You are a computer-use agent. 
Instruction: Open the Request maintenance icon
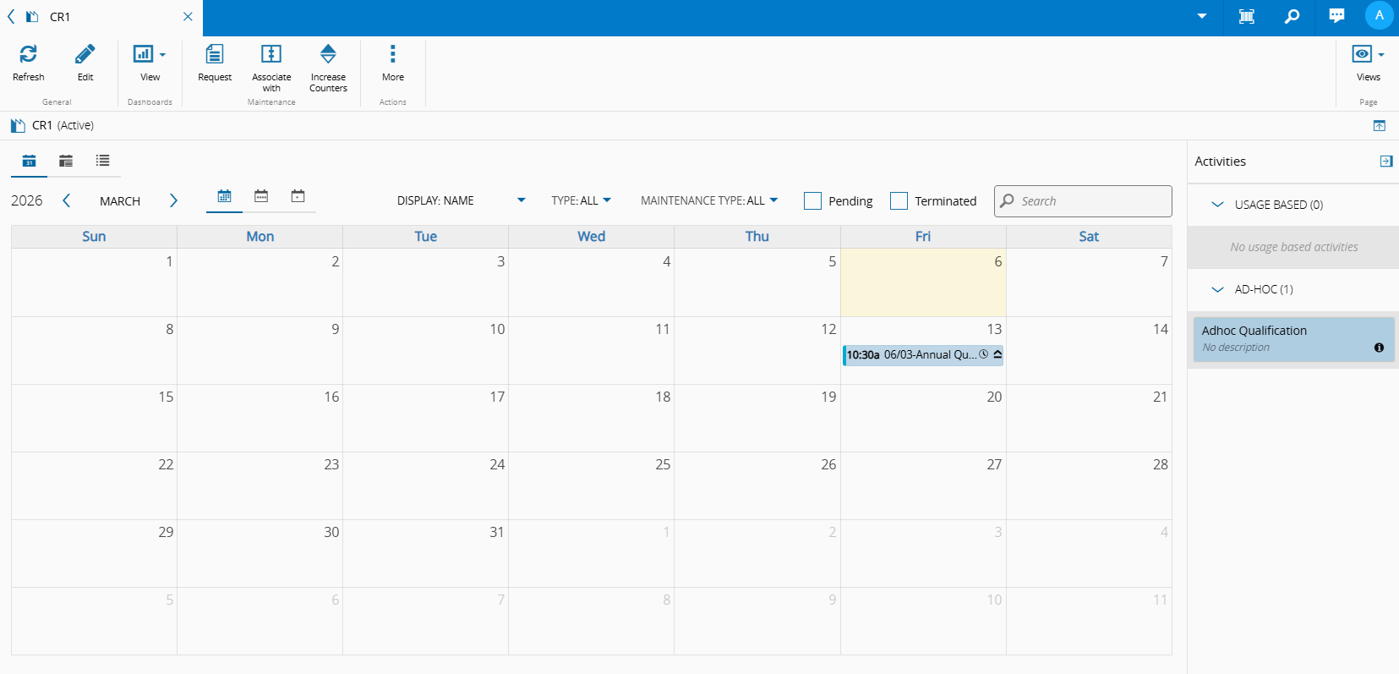(215, 55)
